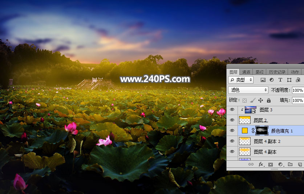Switch to the 通道 tab
The width and height of the screenshot is (304, 194).
[x=246, y=72]
